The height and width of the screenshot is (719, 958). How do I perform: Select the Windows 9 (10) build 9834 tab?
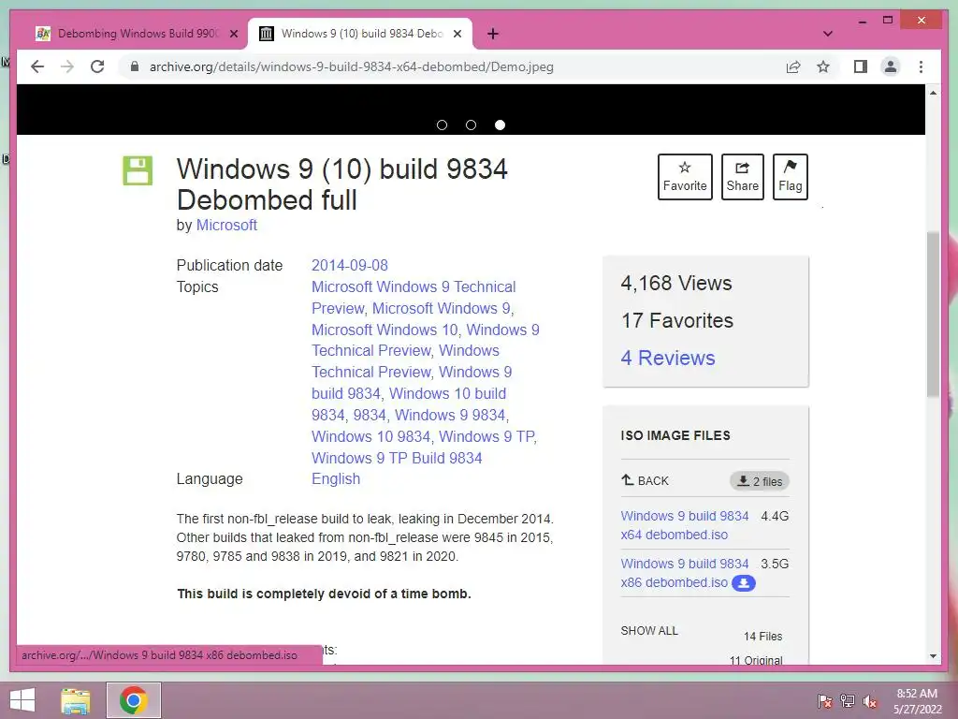click(359, 34)
